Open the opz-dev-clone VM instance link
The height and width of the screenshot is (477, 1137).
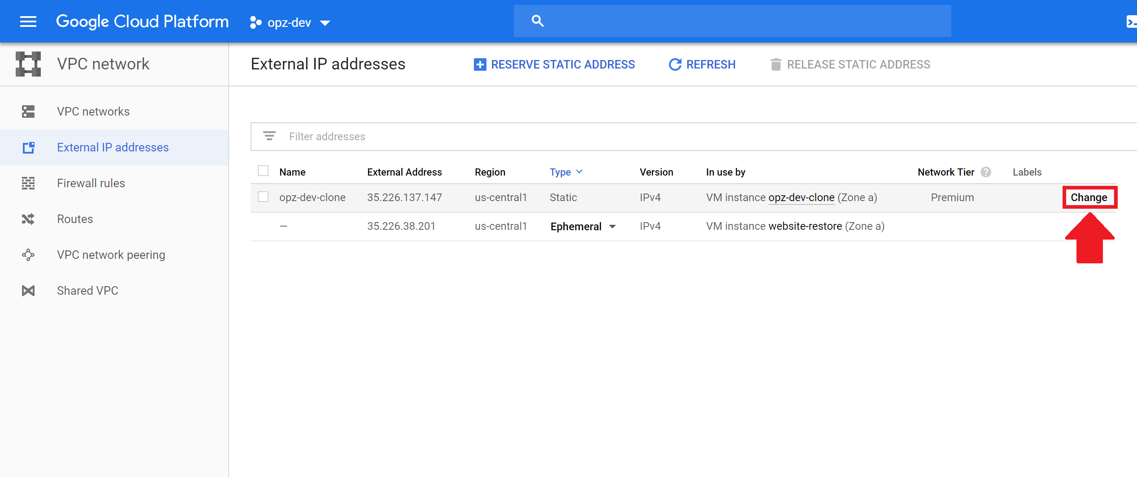click(x=802, y=198)
